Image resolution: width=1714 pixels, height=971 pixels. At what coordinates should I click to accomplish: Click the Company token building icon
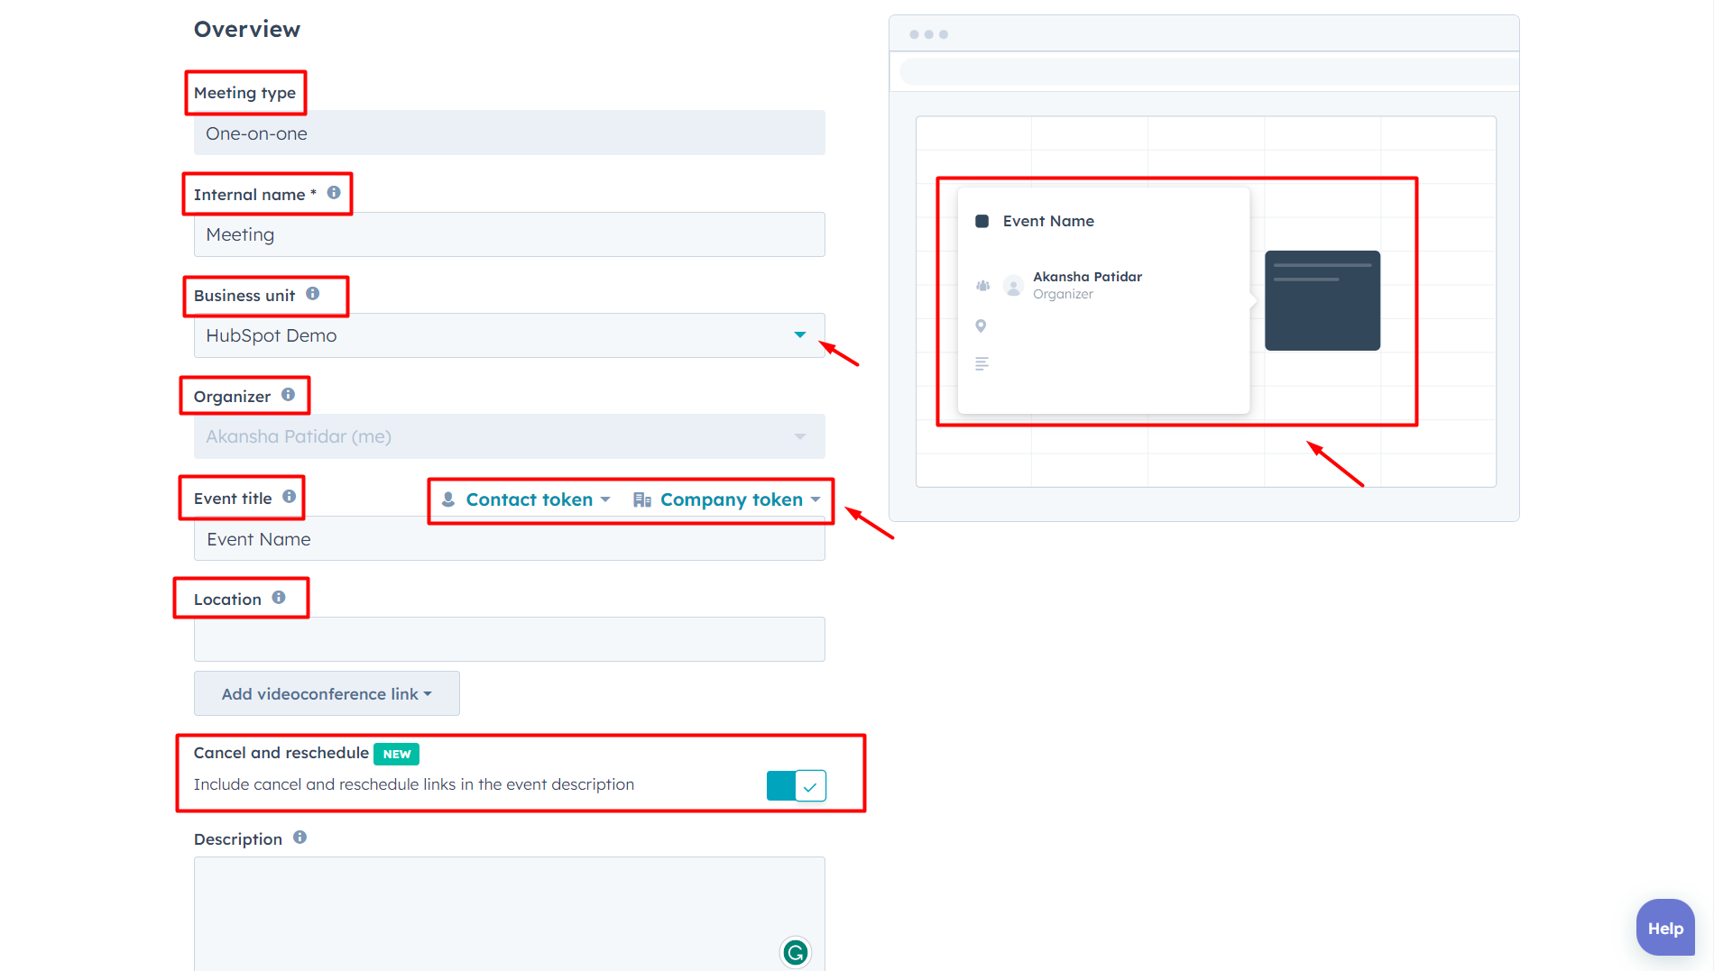click(x=642, y=499)
